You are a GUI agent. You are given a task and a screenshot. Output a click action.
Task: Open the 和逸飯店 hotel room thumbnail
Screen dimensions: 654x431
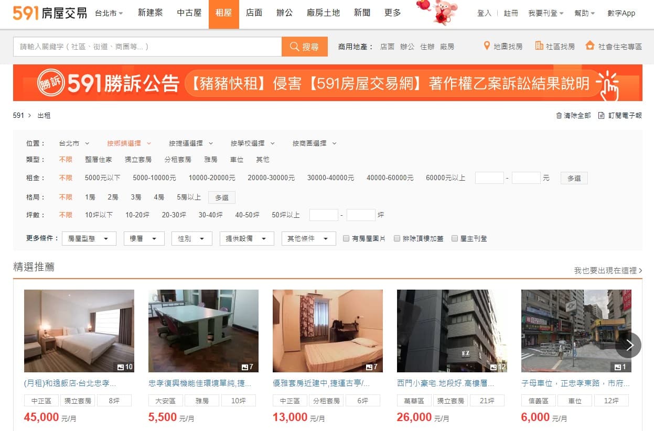[x=79, y=331]
